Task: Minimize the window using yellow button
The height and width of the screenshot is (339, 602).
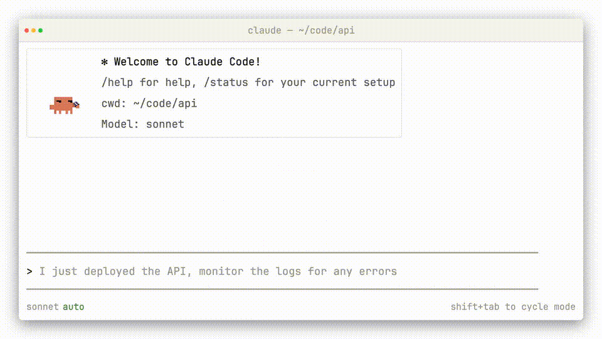Action: click(34, 30)
